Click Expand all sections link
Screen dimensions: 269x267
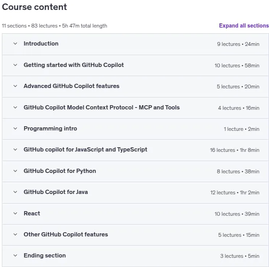coord(244,26)
